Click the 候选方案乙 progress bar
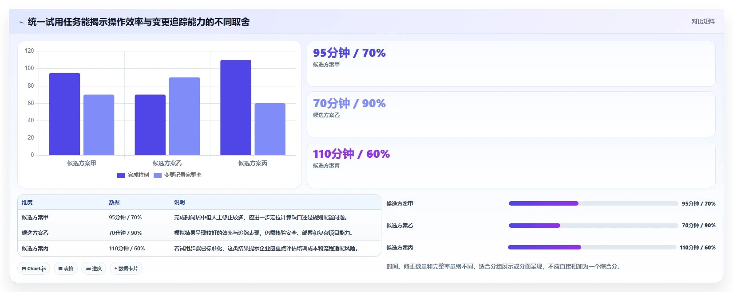Viewport: 733px width, 292px height. click(x=594, y=226)
